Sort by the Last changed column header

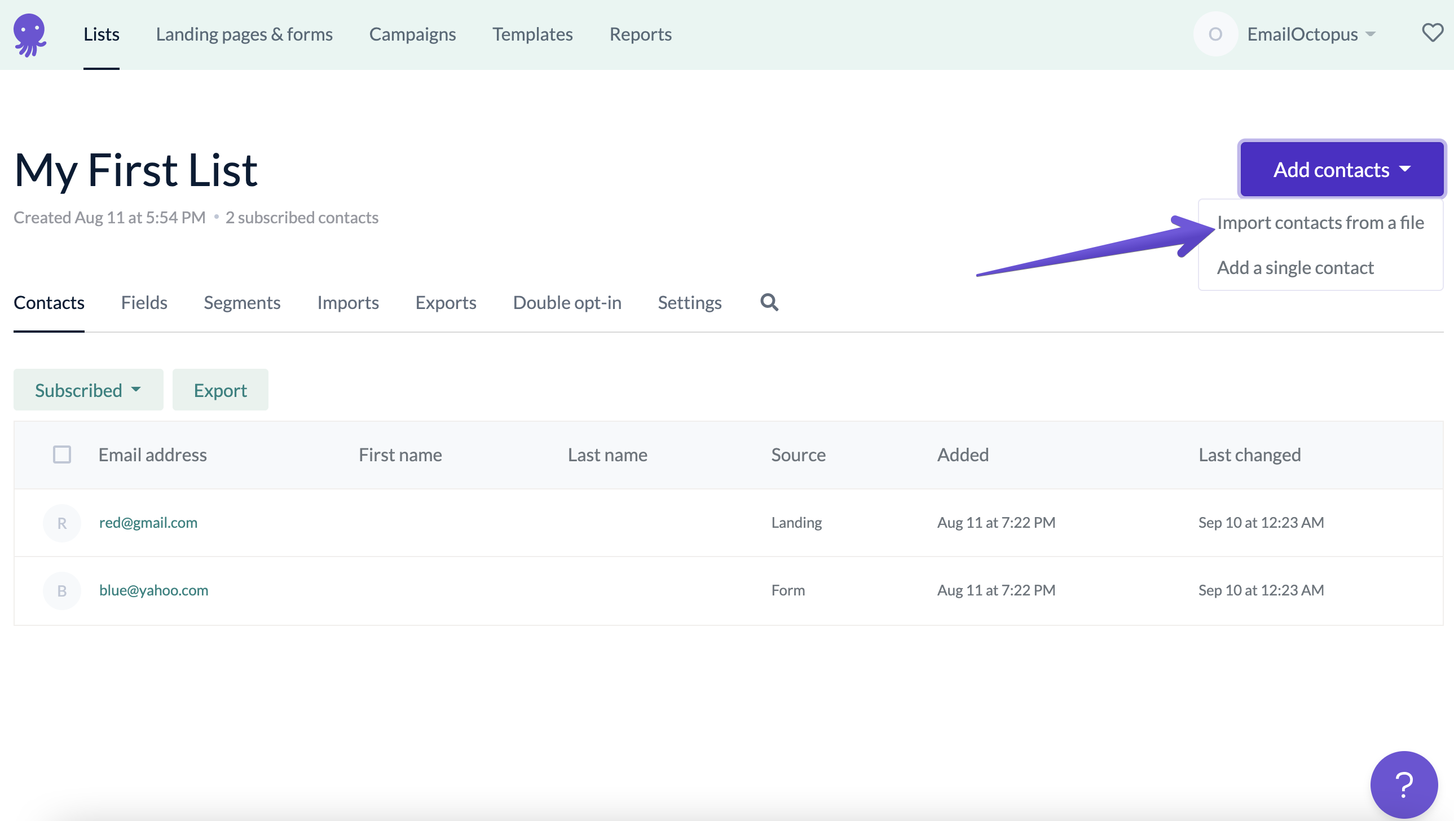click(x=1249, y=455)
